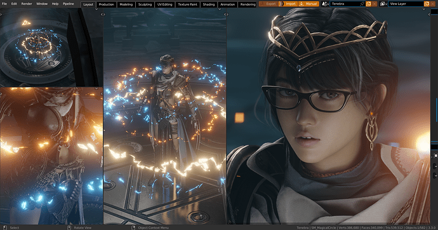Add a new view layer icon
438x230 pixels.
click(x=427, y=4)
